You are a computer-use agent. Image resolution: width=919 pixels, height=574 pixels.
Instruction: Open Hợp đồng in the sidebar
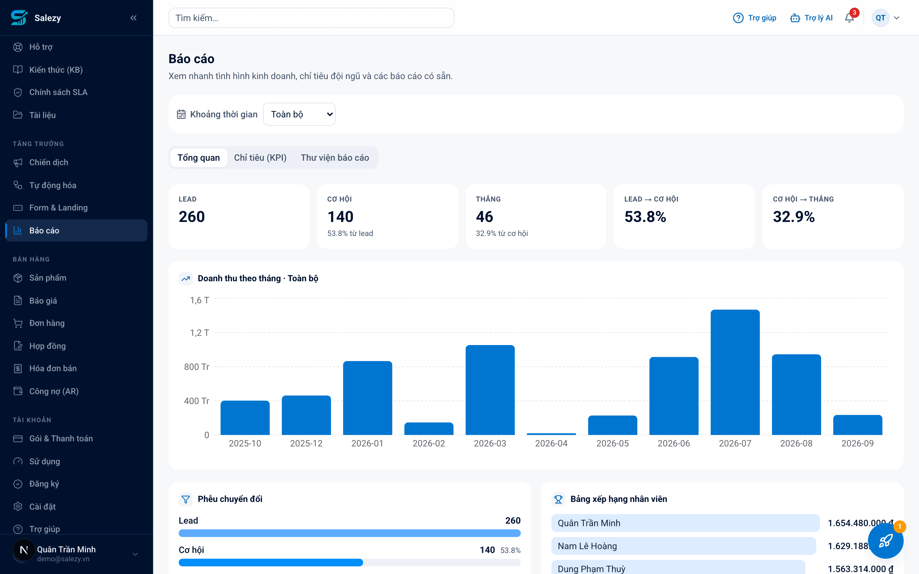click(76, 346)
